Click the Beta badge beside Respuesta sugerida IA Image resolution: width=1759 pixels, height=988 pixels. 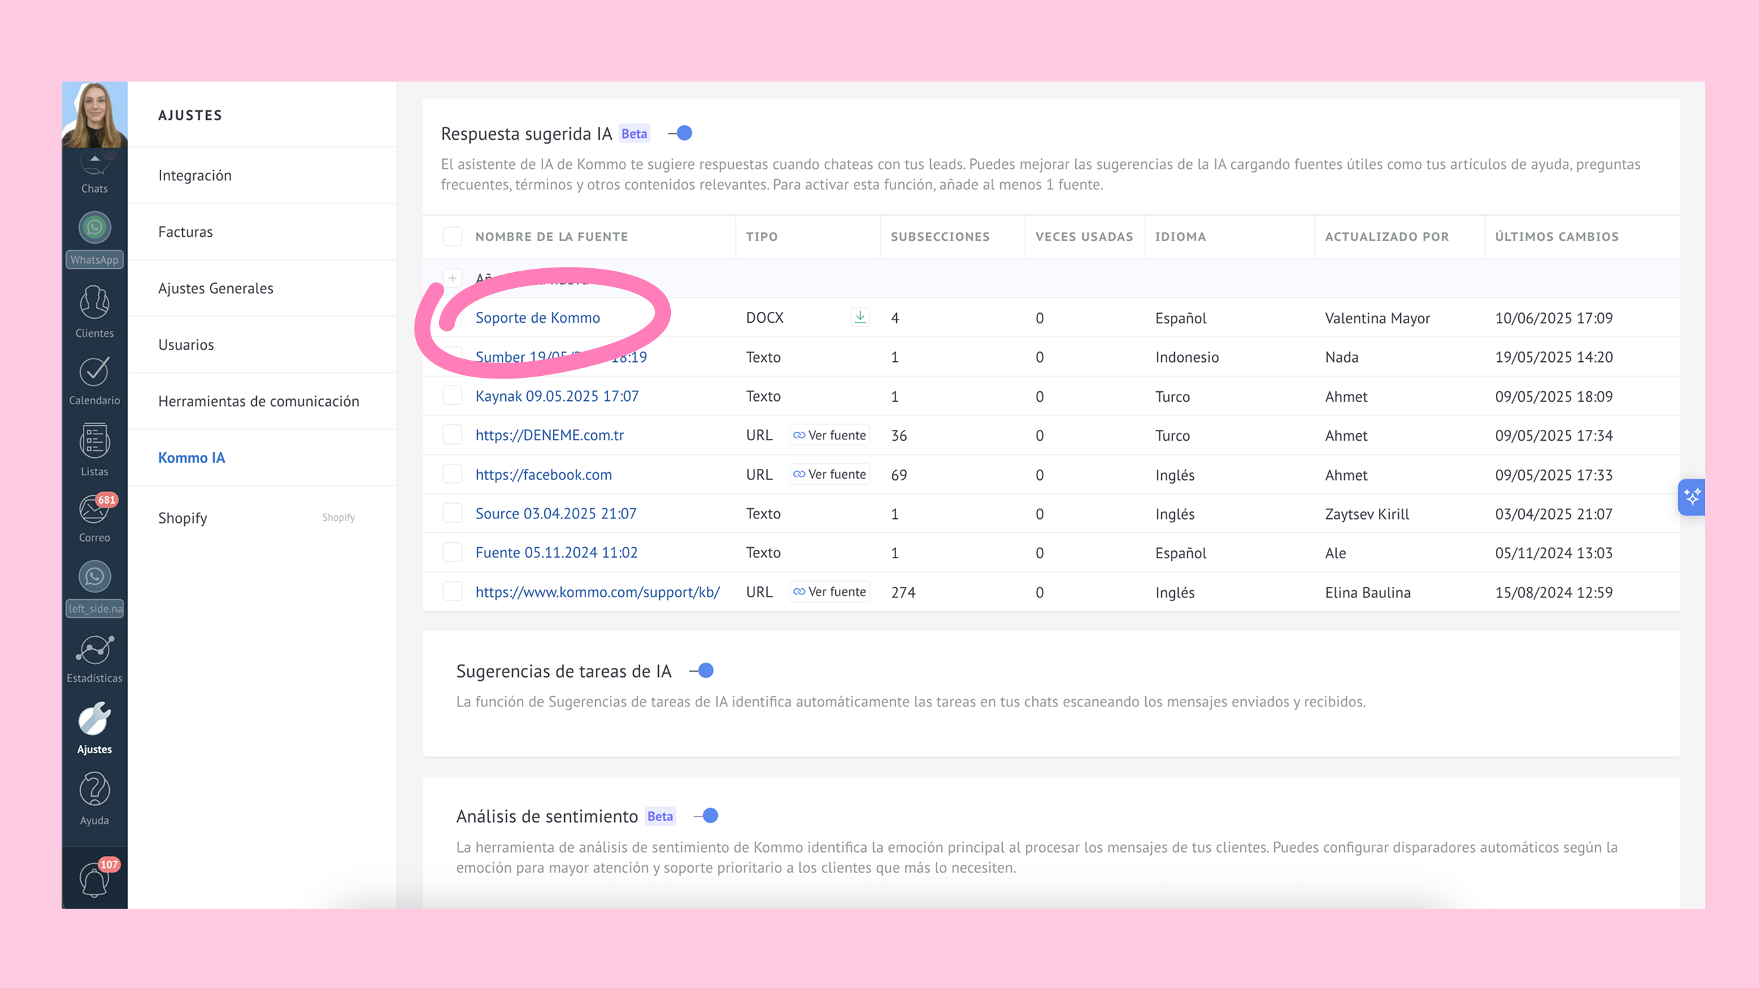634,133
